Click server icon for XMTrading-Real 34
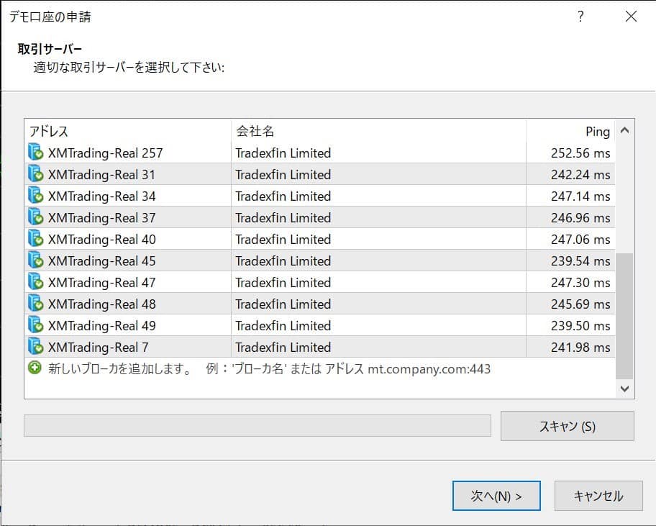The width and height of the screenshot is (656, 526). (x=35, y=196)
